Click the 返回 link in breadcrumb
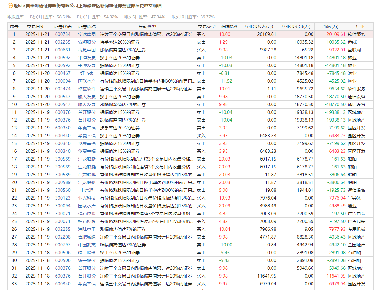Screen dimensions: 384x290 (x=18, y=6)
